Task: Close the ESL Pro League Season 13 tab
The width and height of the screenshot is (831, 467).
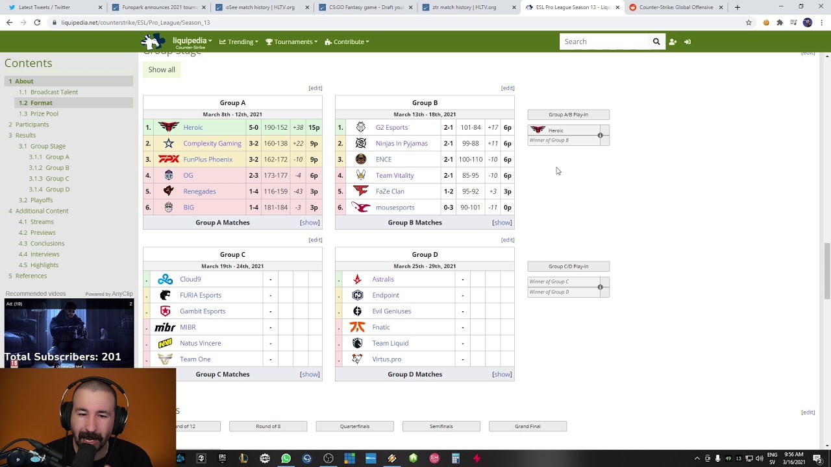Action: pyautogui.click(x=617, y=7)
